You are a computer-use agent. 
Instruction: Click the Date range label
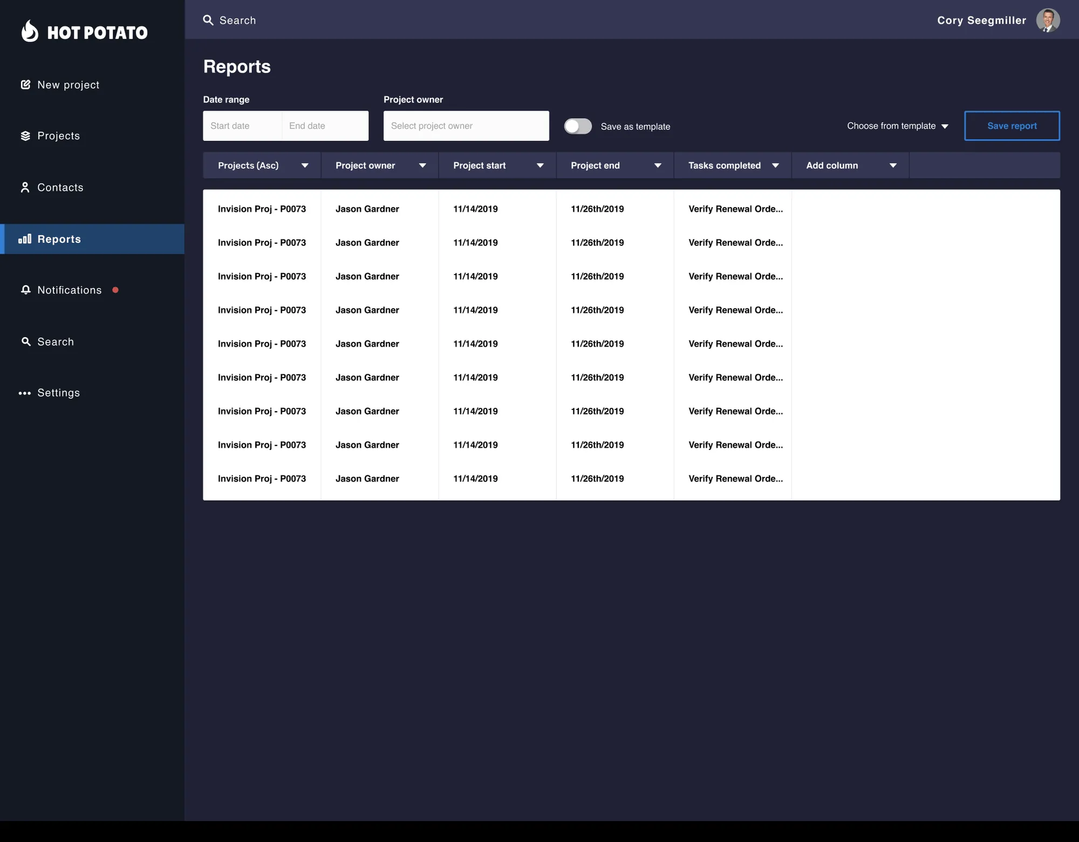pyautogui.click(x=226, y=99)
